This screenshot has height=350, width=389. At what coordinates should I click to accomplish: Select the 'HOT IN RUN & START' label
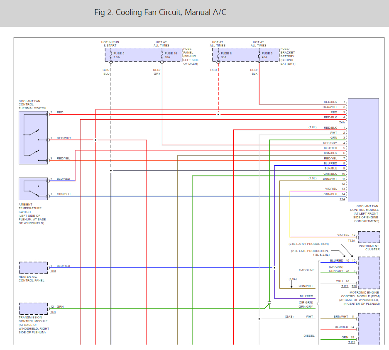pyautogui.click(x=110, y=44)
